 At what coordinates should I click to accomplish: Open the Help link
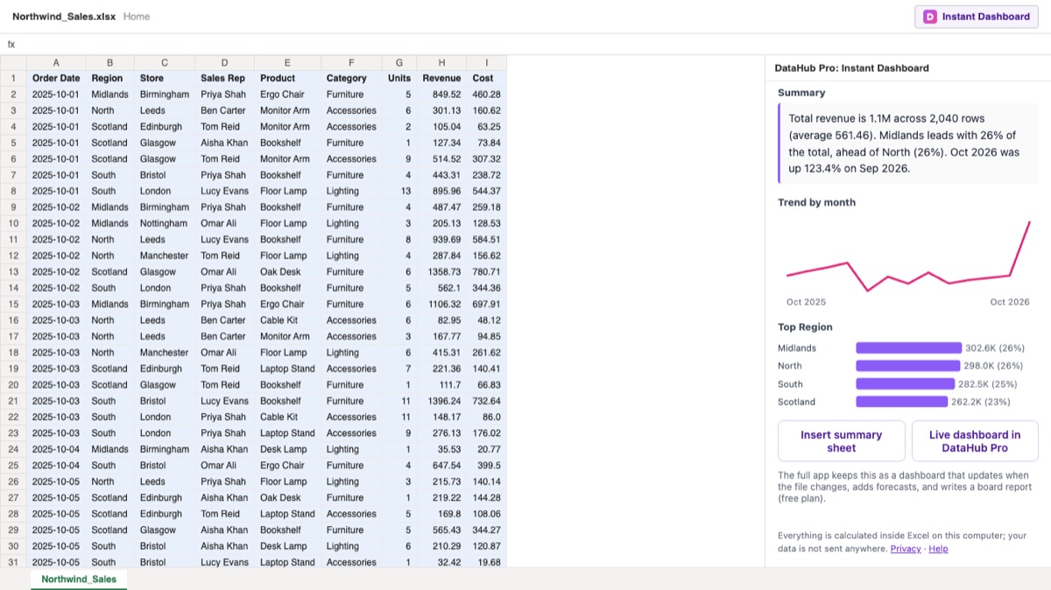coord(938,549)
